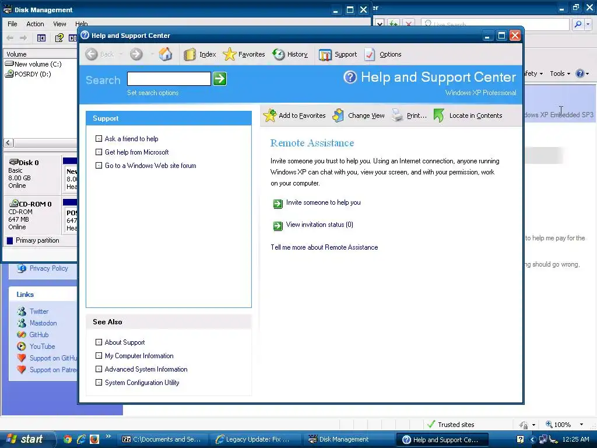The width and height of the screenshot is (597, 448).
Task: Open Privacy Policy link in browser
Action: tap(49, 268)
